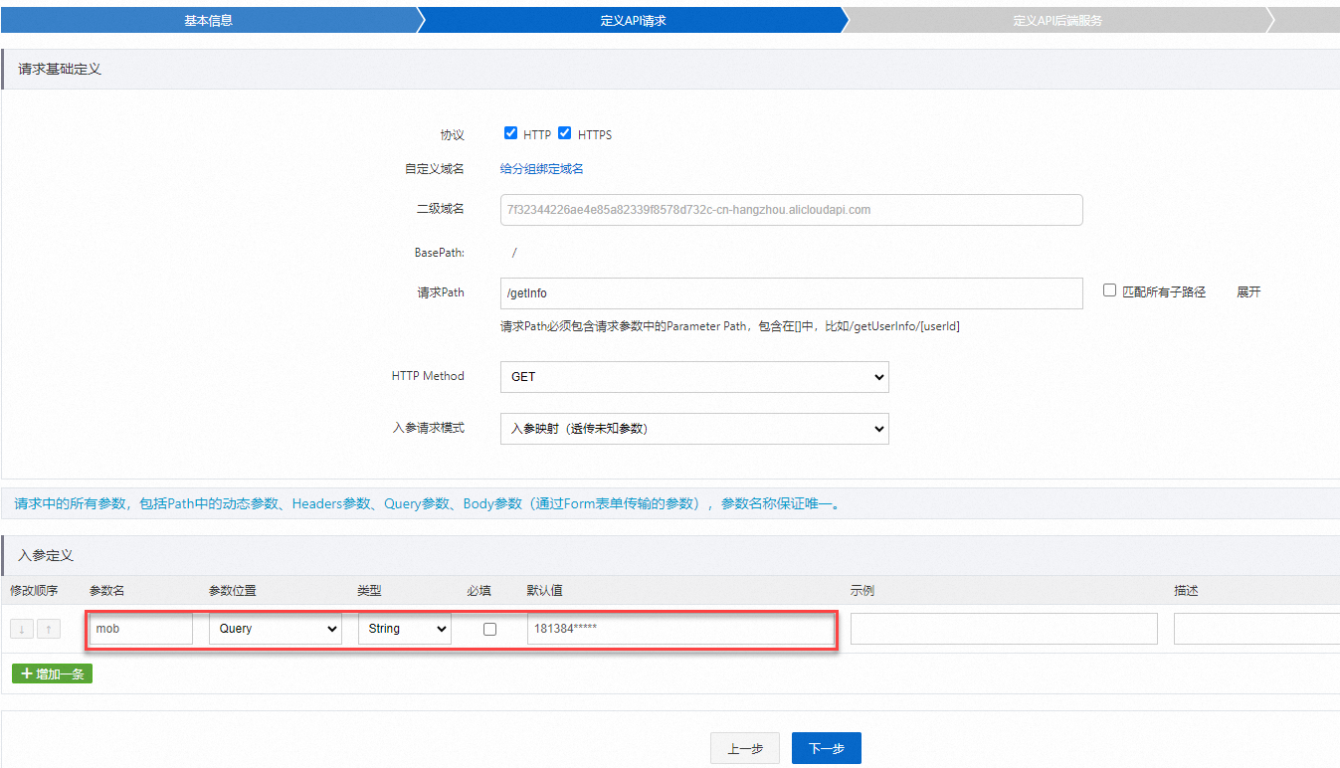The image size is (1340, 768).
Task: Click the empty 描述 input field
Action: tap(1256, 629)
